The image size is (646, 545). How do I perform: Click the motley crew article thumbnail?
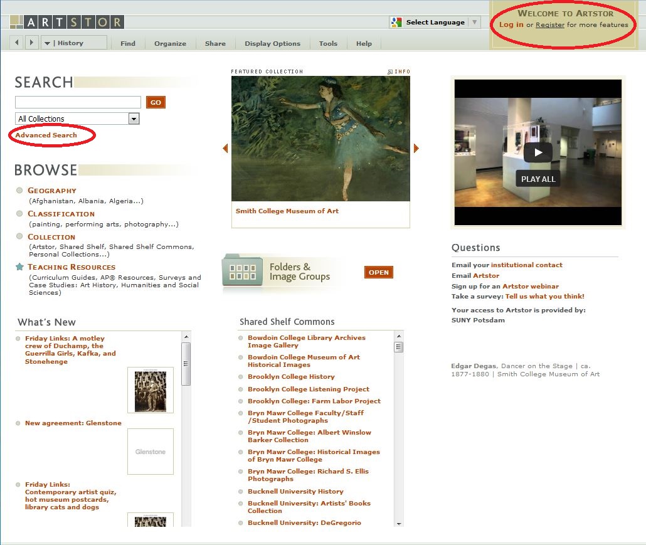pyautogui.click(x=151, y=390)
